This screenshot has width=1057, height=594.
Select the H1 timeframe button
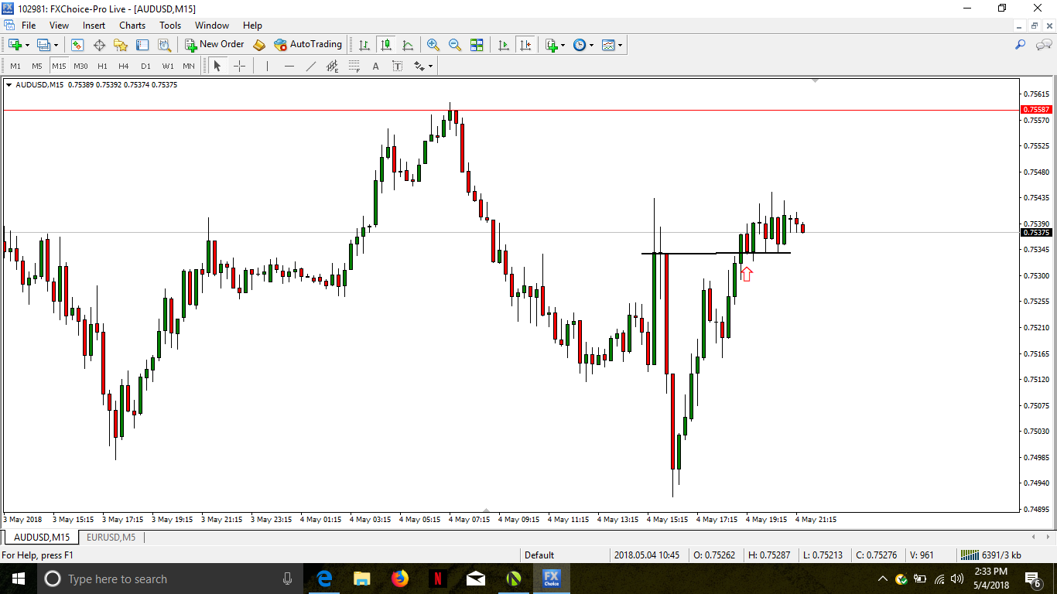[102, 67]
